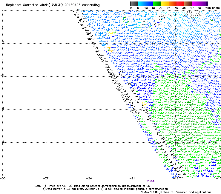This screenshot has height=194, width=221.
Task: Click the '-21' longitude axis label
Action: pyautogui.click(x=132, y=178)
